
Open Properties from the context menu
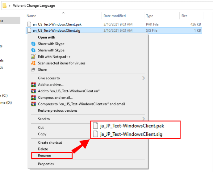46,164
